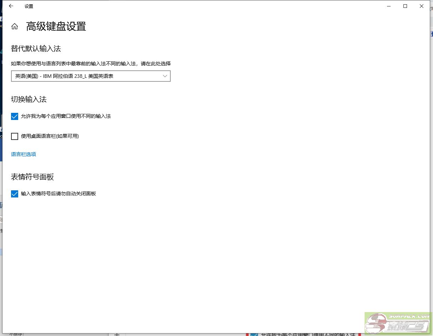Click the 表情符号面板 section heading

tap(32, 177)
